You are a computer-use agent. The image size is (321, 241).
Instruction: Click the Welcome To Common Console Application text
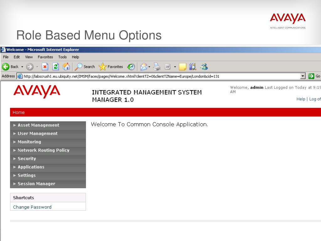(150, 124)
